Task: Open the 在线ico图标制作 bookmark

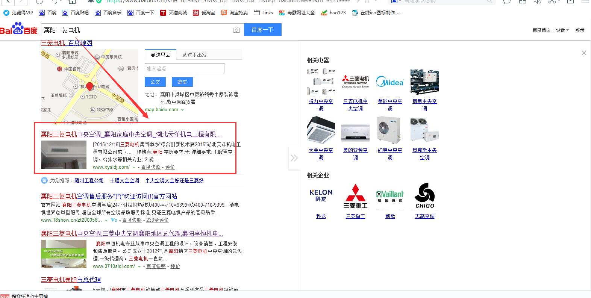Action: coord(376,13)
